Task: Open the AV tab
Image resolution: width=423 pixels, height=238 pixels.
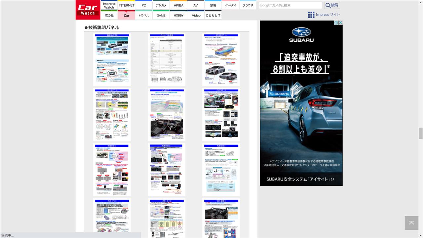Action: (196, 5)
